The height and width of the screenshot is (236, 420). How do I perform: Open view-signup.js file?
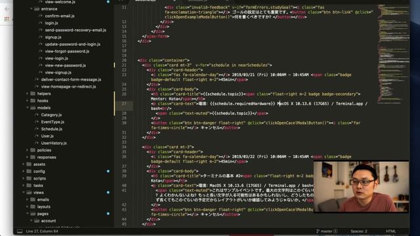(58, 73)
